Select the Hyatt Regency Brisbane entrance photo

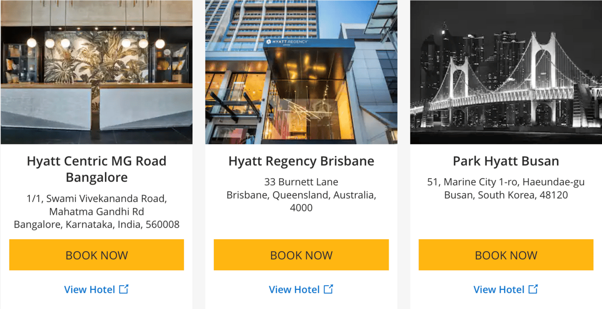301,72
